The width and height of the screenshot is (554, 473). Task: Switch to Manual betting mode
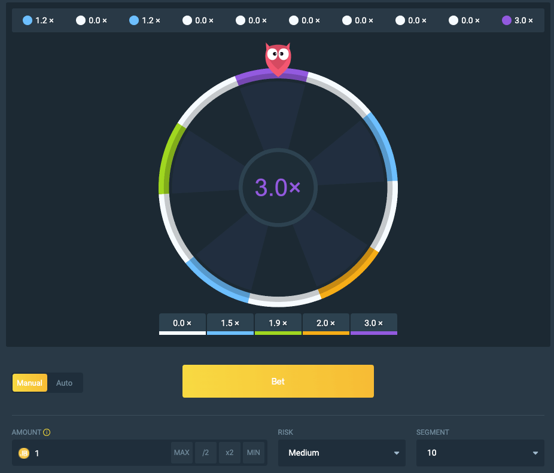[x=29, y=383]
